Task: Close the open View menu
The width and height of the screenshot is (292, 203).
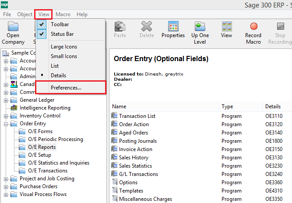Action: (44, 14)
